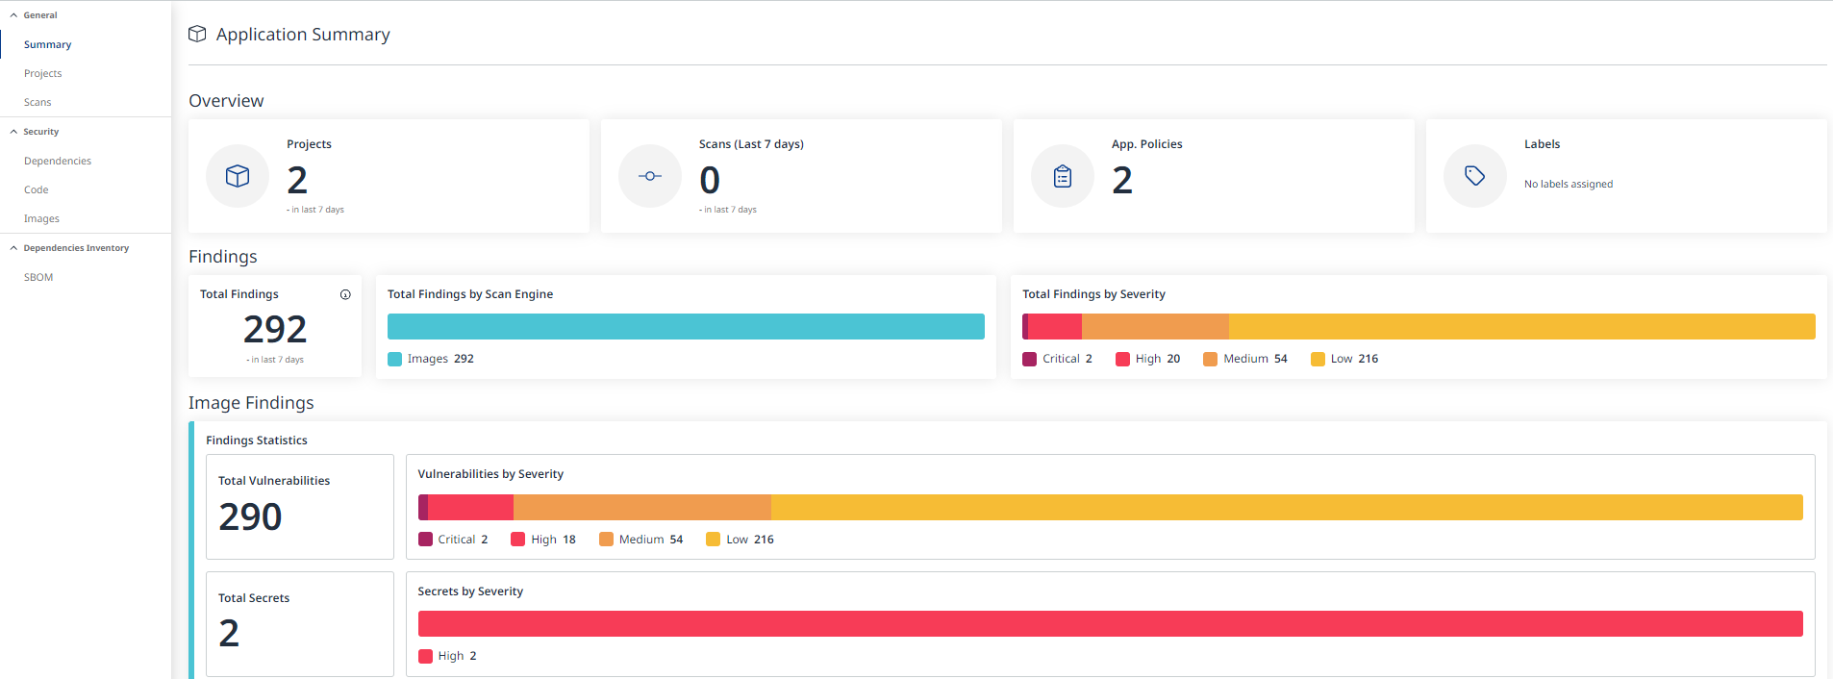The height and width of the screenshot is (679, 1833).
Task: Click the Application Summary cube icon
Action: (x=197, y=34)
